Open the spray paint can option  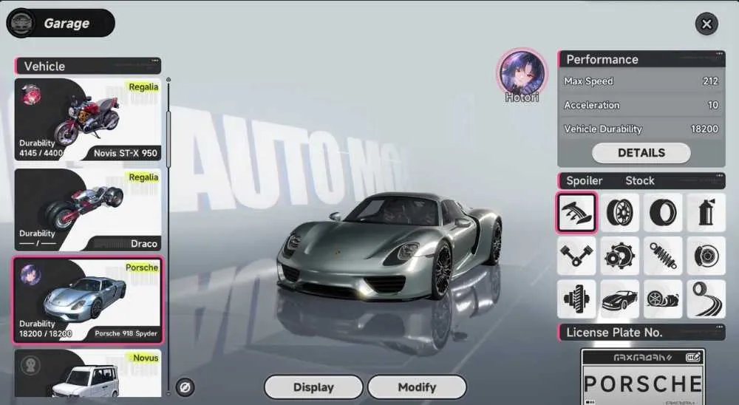(x=706, y=212)
